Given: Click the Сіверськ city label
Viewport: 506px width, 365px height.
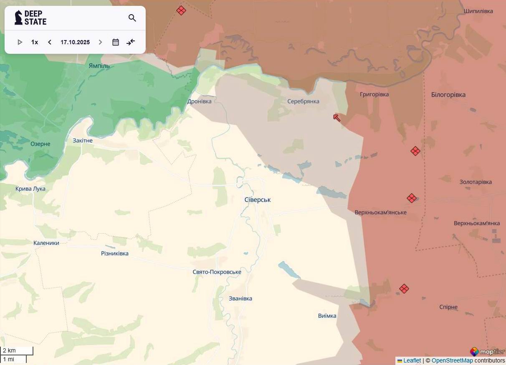Looking at the screenshot, I should [258, 200].
